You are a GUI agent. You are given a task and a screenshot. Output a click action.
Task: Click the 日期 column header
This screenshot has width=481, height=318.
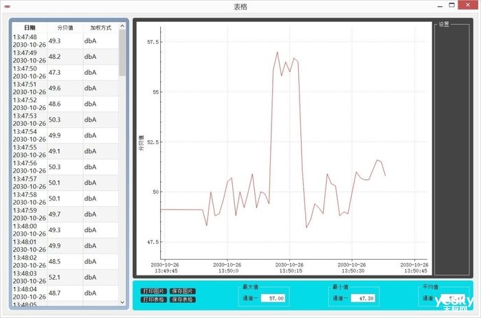coord(30,27)
